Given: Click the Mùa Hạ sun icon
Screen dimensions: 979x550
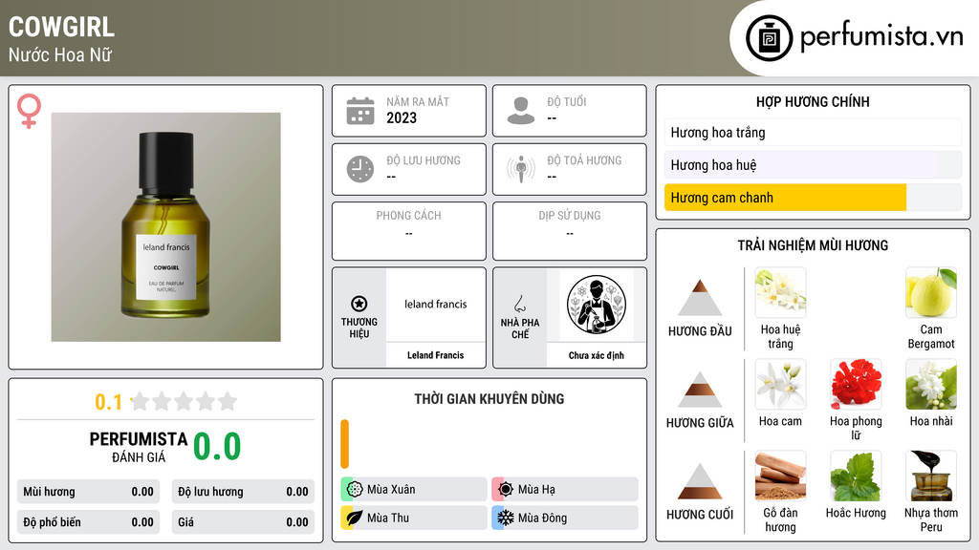Looking at the screenshot, I should 506,489.
